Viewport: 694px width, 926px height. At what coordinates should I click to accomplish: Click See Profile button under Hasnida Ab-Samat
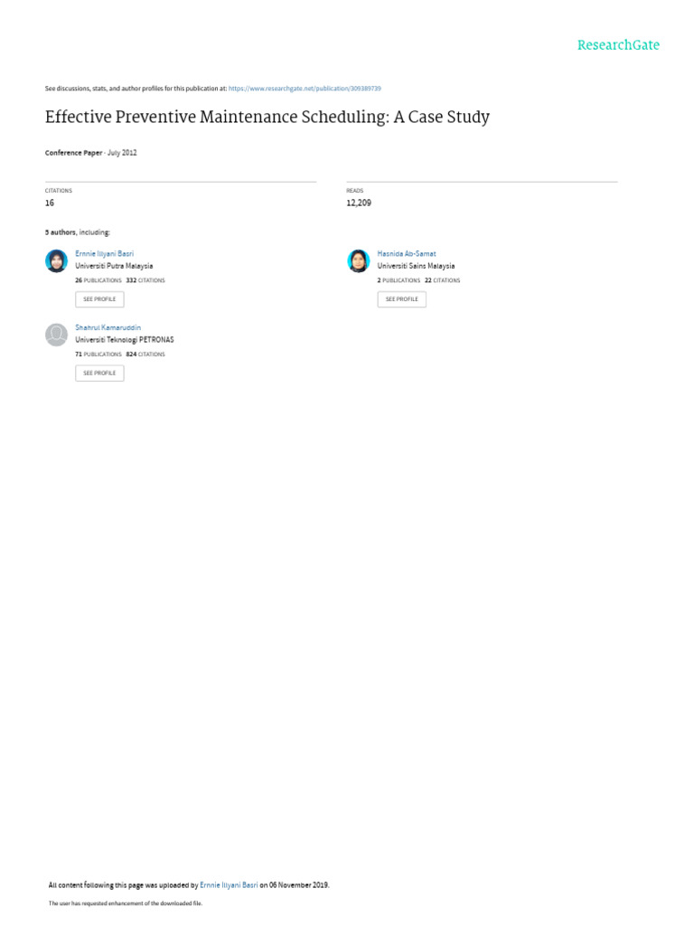(402, 299)
